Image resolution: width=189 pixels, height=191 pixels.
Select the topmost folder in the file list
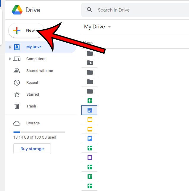(x=90, y=53)
